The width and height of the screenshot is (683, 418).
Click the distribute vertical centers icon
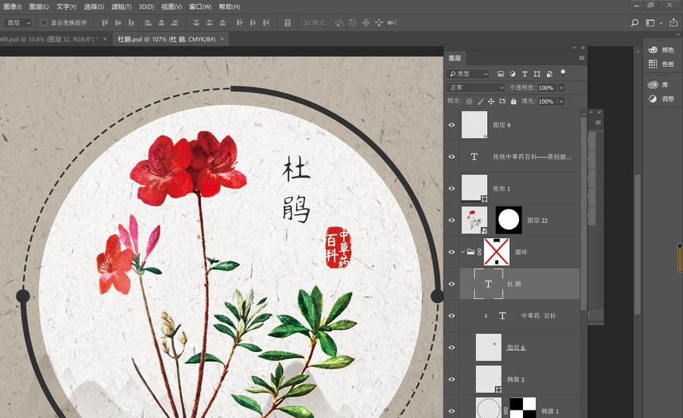209,23
